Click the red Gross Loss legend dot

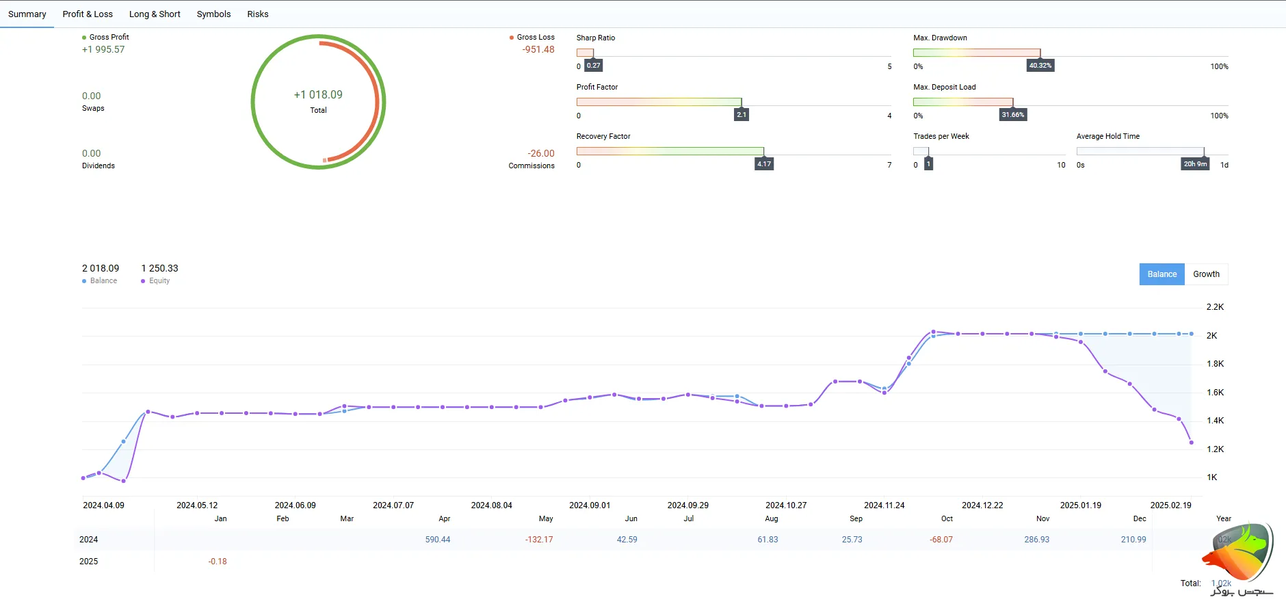pos(512,38)
